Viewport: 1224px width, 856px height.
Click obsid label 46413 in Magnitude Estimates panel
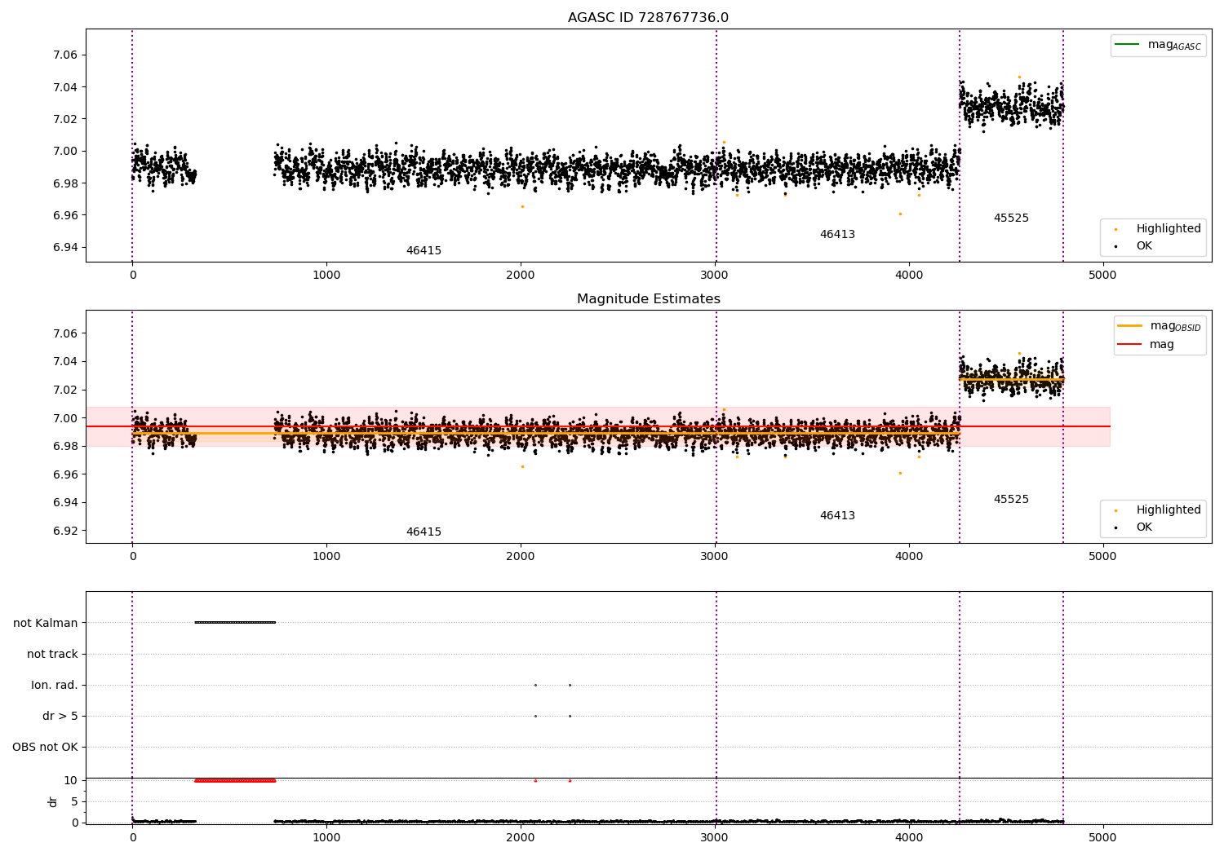tap(837, 516)
